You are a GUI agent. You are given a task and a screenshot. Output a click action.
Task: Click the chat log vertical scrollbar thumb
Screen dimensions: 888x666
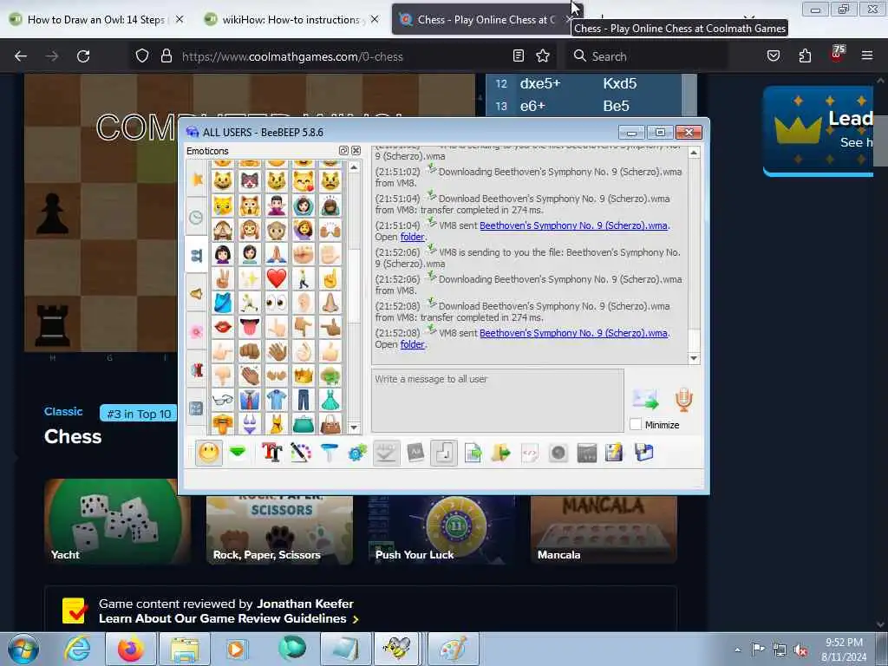pos(694,340)
